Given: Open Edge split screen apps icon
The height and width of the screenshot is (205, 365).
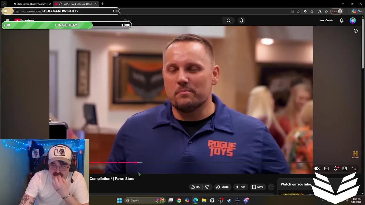Looking at the screenshot, I should (293, 11).
